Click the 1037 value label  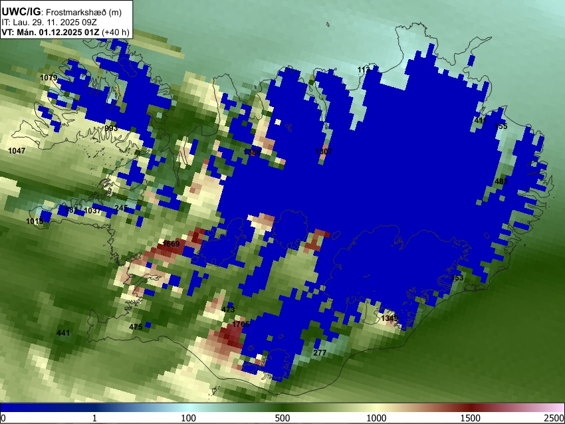92,211
